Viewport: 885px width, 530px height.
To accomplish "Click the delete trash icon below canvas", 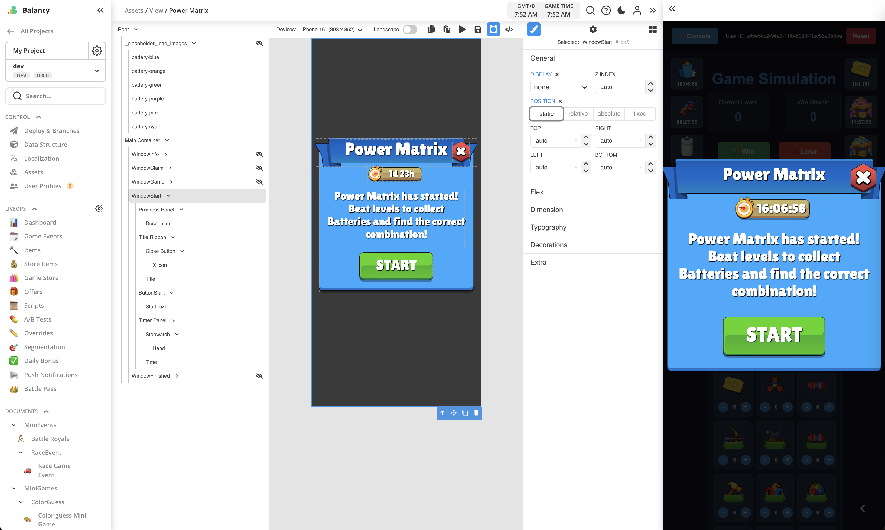I will click(476, 413).
